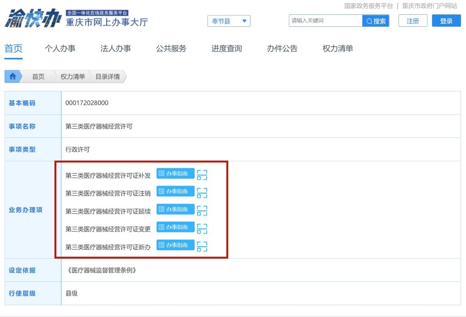
Task: Open 办事指南 for 许可证补发
Action: [x=175, y=173]
